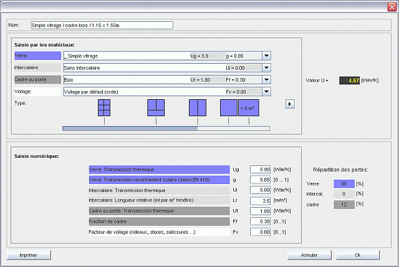Expand the Intercalaire dropdown list
The width and height of the screenshot is (399, 267).
266,67
